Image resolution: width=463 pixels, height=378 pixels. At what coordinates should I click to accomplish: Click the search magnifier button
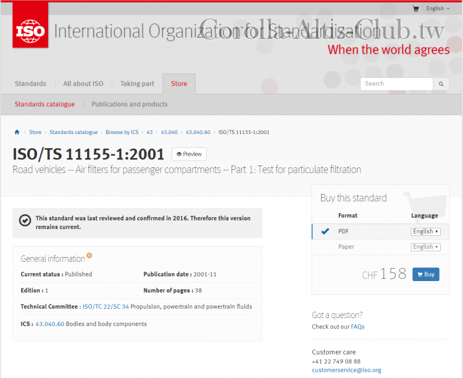tap(441, 84)
